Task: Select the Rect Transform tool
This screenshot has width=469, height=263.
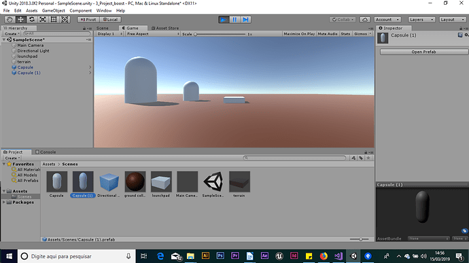Action: 54,20
